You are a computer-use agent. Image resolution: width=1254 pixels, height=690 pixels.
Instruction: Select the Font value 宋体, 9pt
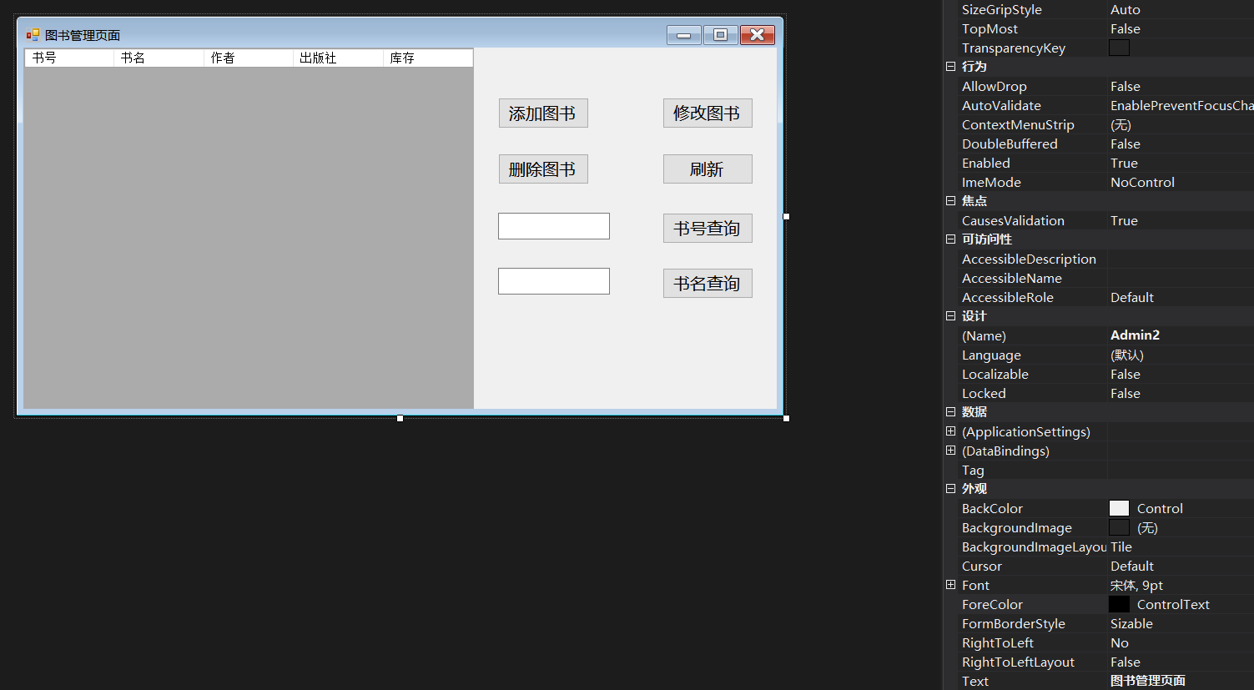coord(1136,586)
